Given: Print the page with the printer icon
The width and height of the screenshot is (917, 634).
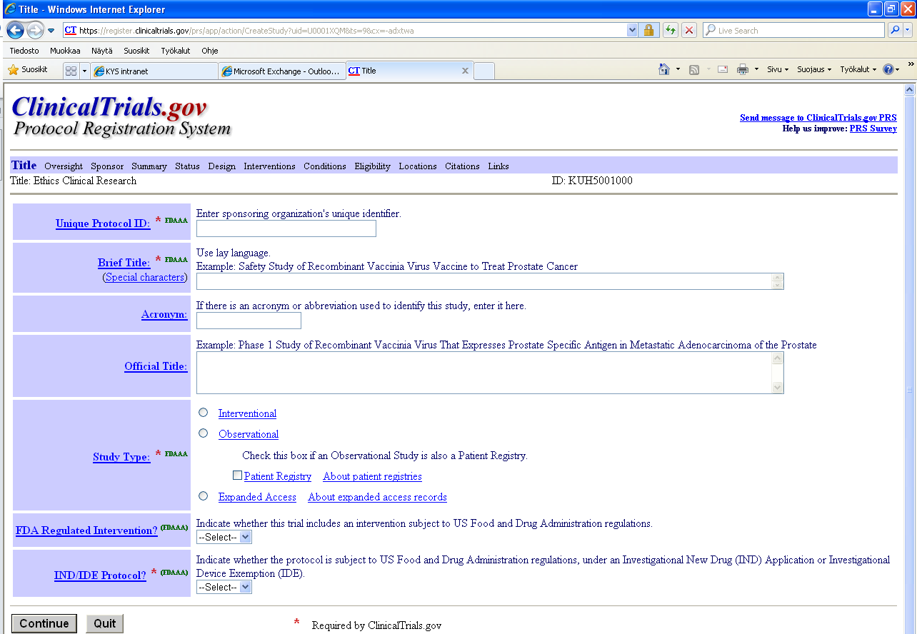Looking at the screenshot, I should [x=743, y=69].
